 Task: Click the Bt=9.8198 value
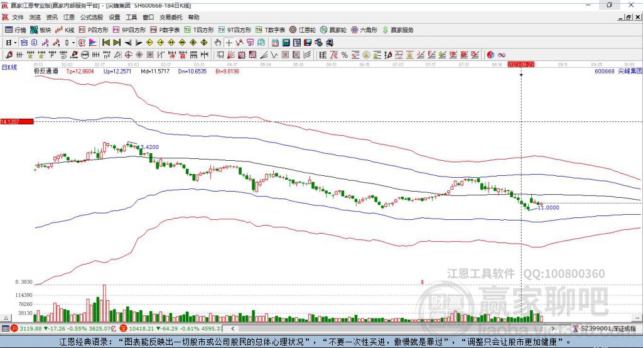click(227, 71)
